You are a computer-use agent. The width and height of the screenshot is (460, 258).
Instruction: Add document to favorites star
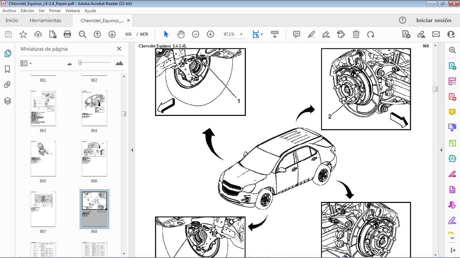23,34
